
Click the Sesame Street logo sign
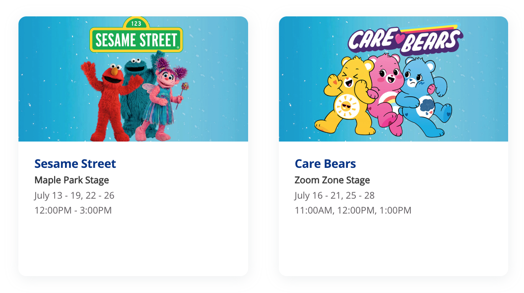(x=136, y=40)
